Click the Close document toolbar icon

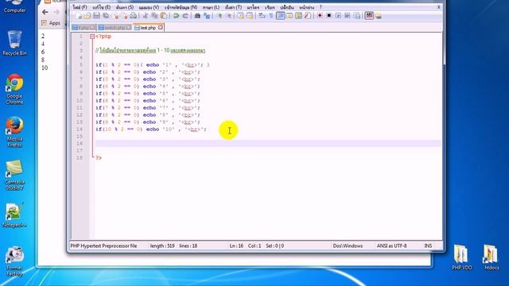(x=115, y=16)
